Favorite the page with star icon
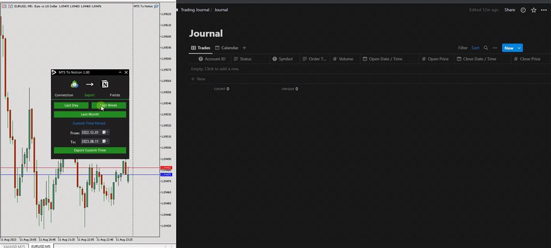The width and height of the screenshot is (551, 248). pyautogui.click(x=533, y=10)
